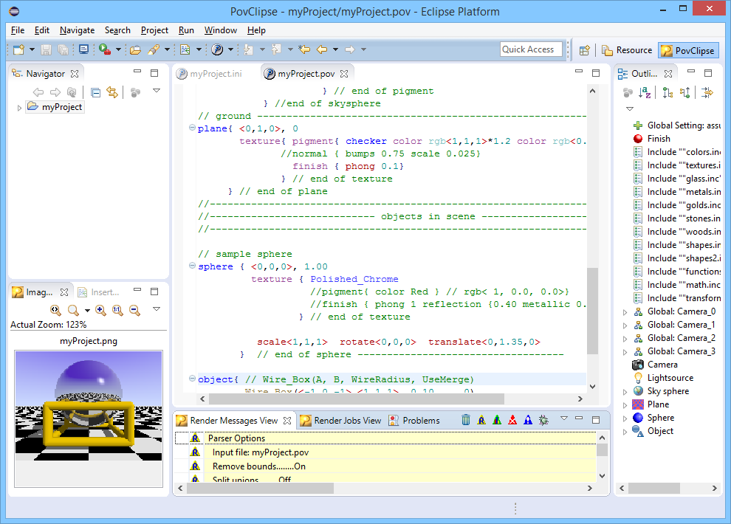Toggle alphabetical sorting in the Outline view

pyautogui.click(x=645, y=93)
